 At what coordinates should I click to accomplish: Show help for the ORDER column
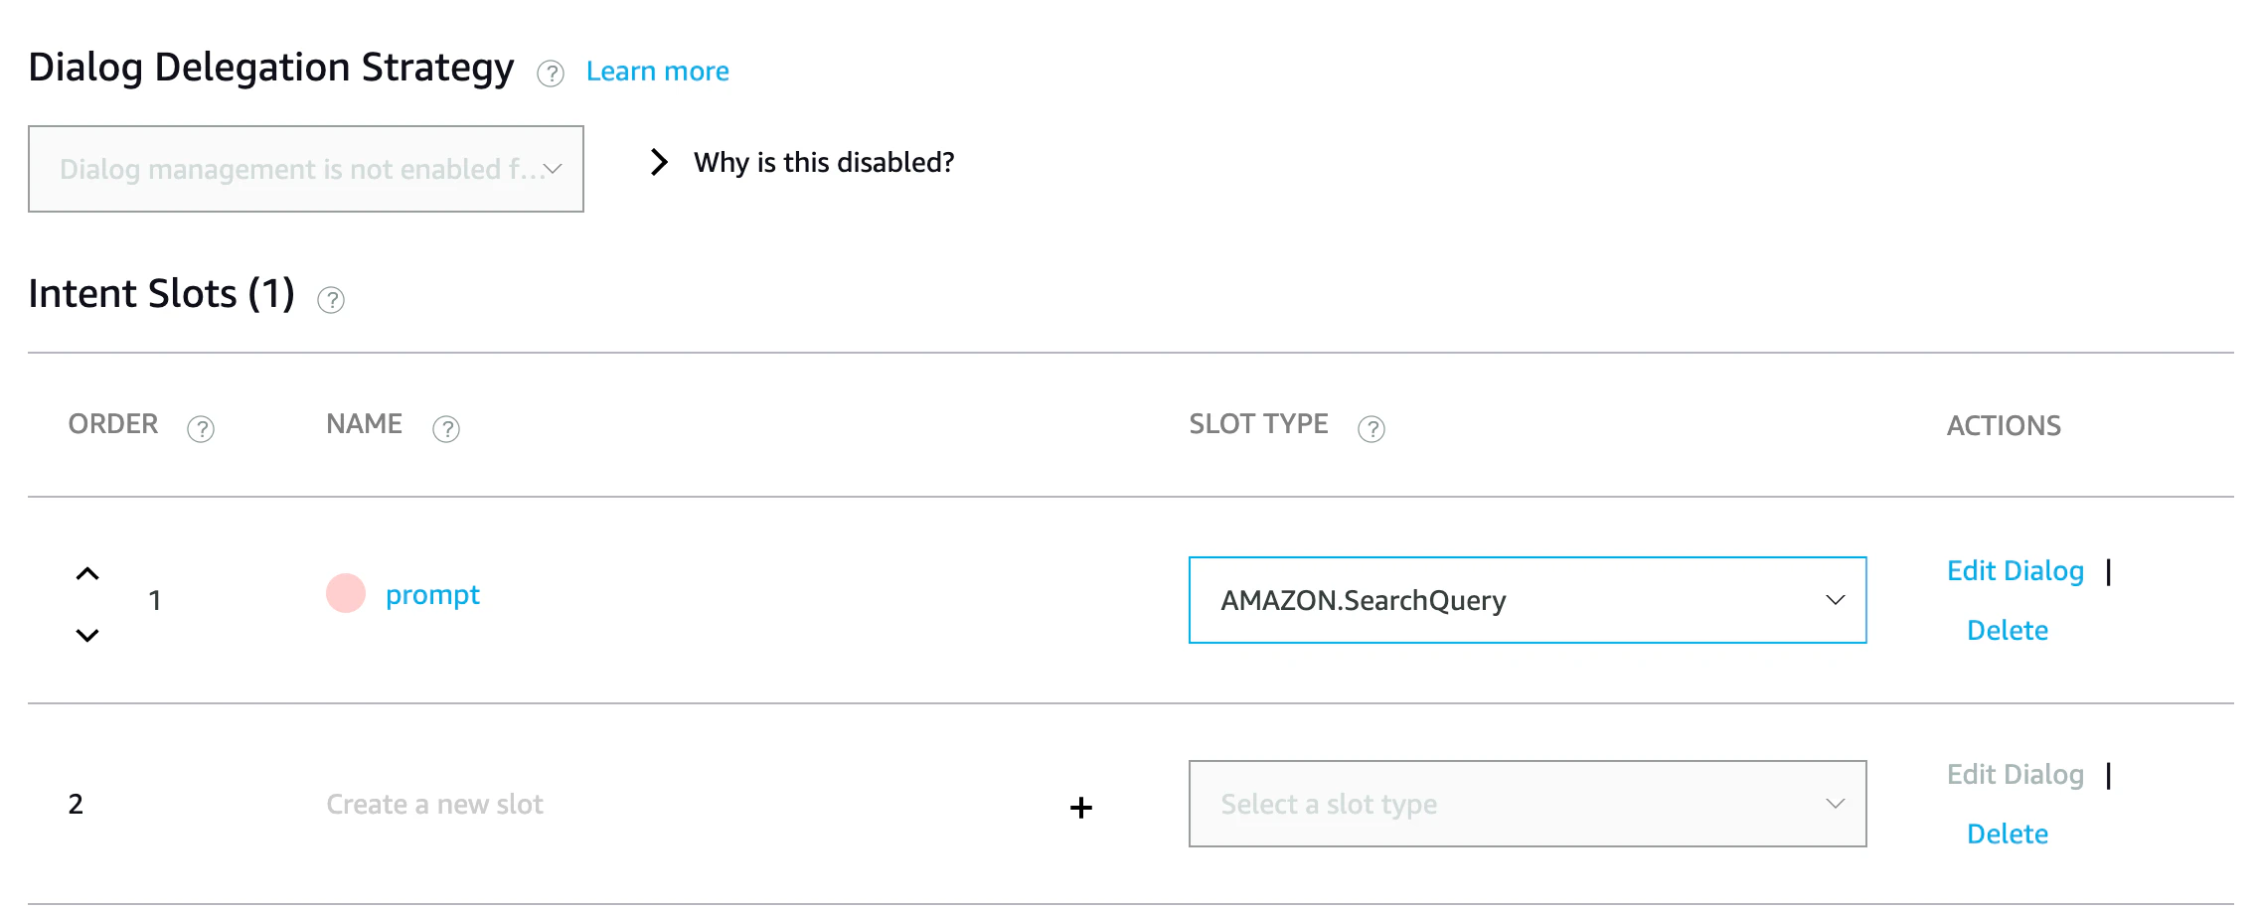coord(201,428)
